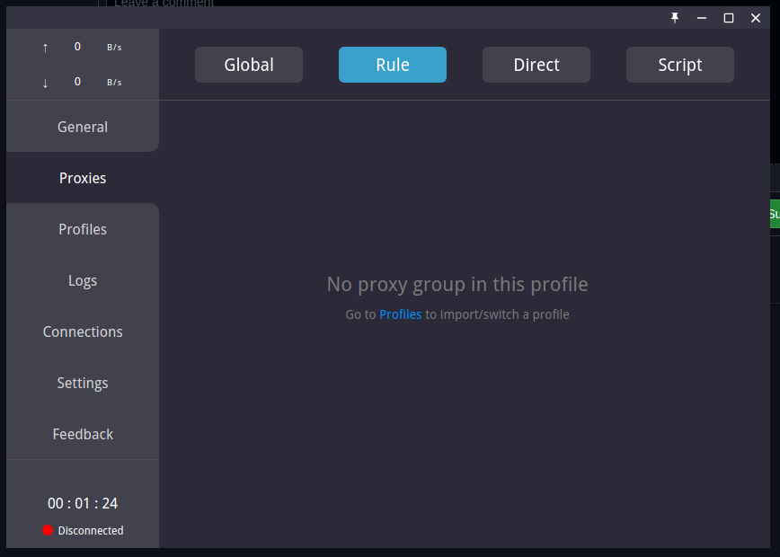Click the upload speed arrow indicator

[44, 47]
